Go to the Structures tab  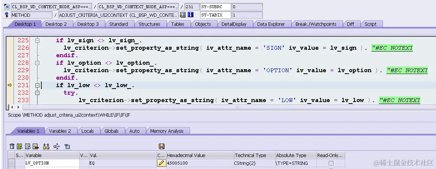click(x=149, y=24)
